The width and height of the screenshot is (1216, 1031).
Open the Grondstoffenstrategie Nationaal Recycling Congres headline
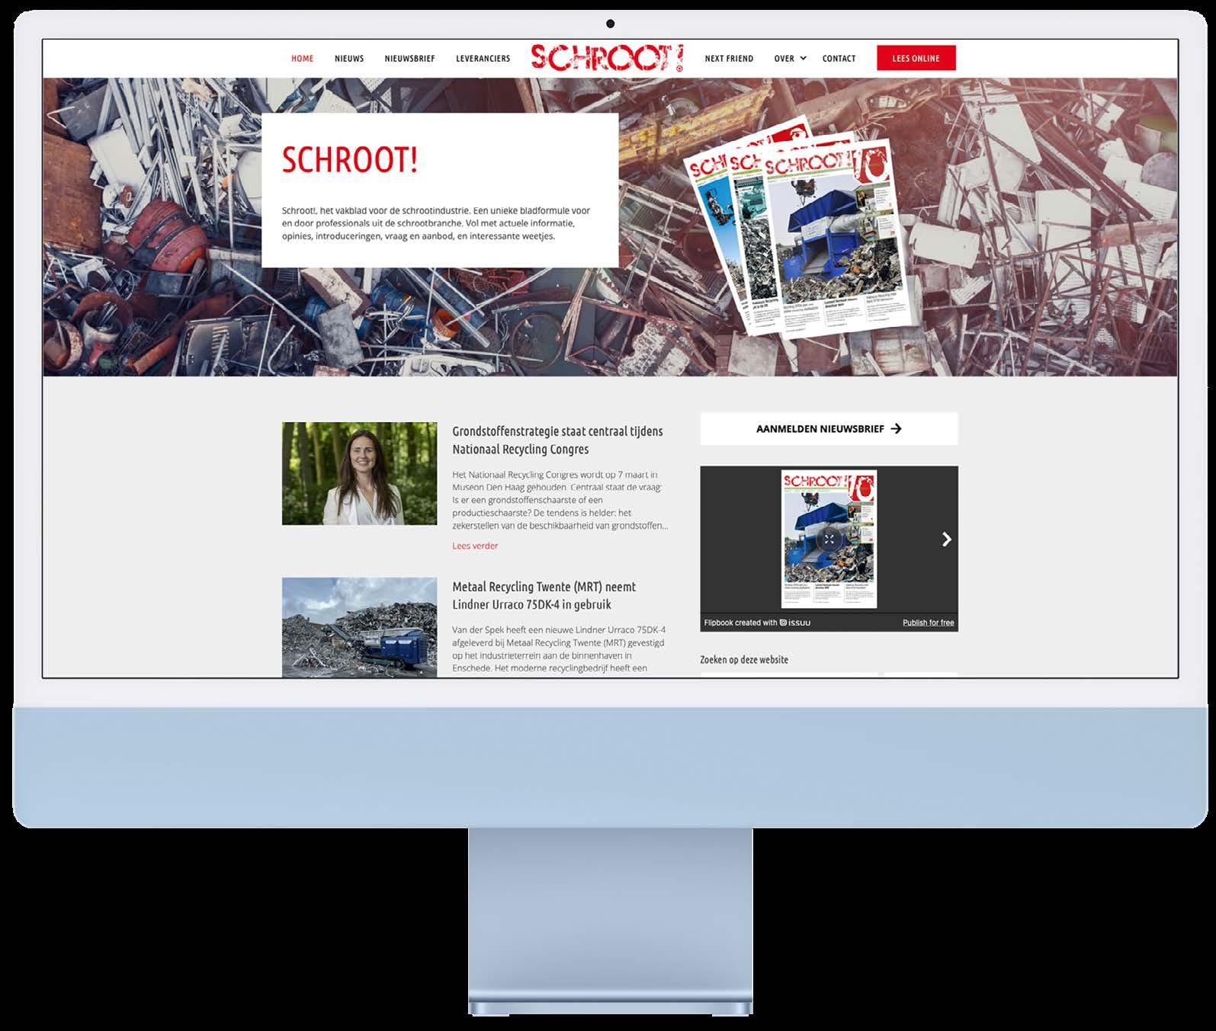pos(557,440)
